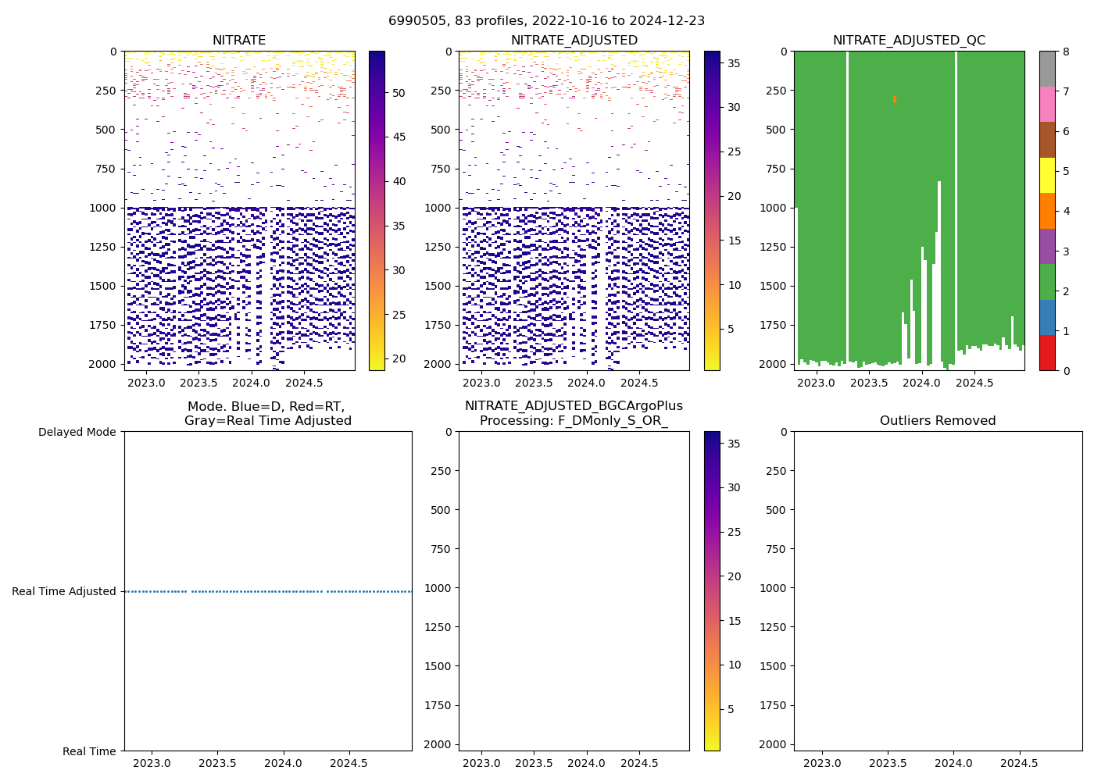Click the Real Time axis label
Viewport: 1094px width, 781px height.
tap(89, 751)
